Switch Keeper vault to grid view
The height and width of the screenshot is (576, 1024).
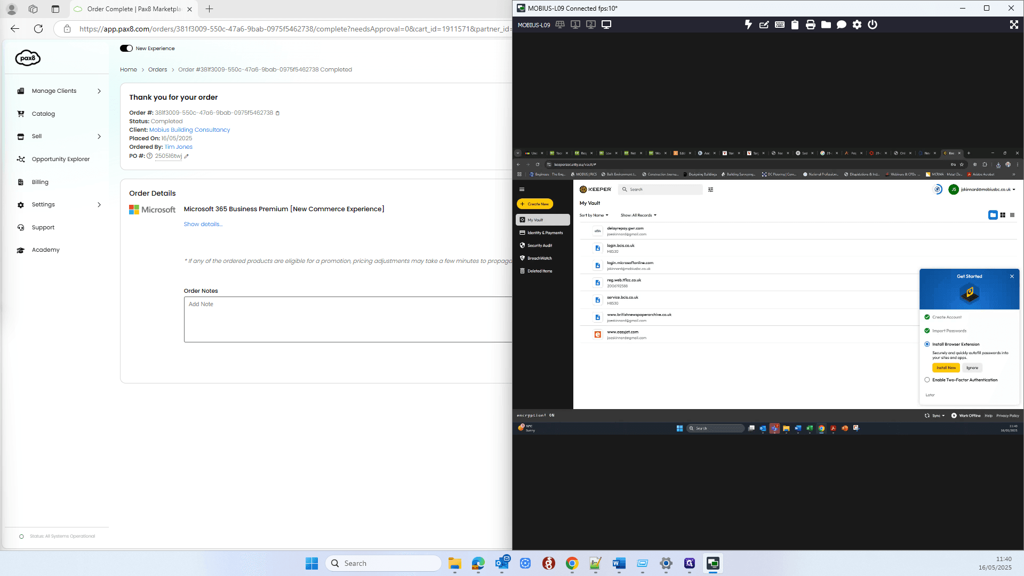pos(1003,215)
